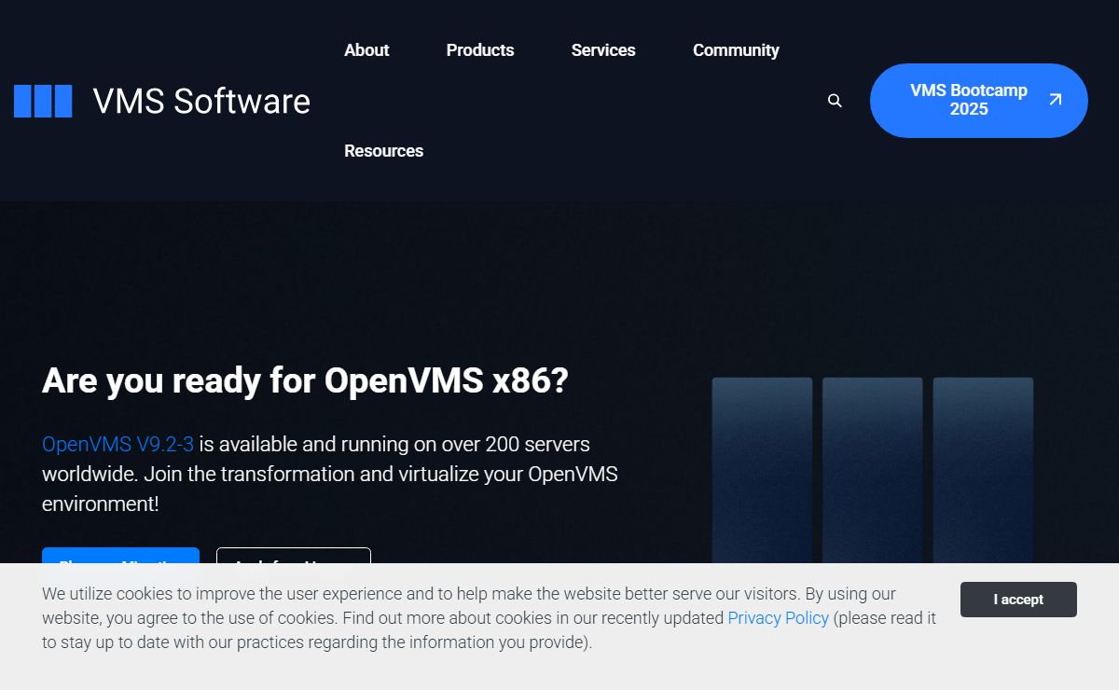This screenshot has width=1119, height=690.
Task: Expand the Community navigation menu
Action: coord(736,50)
